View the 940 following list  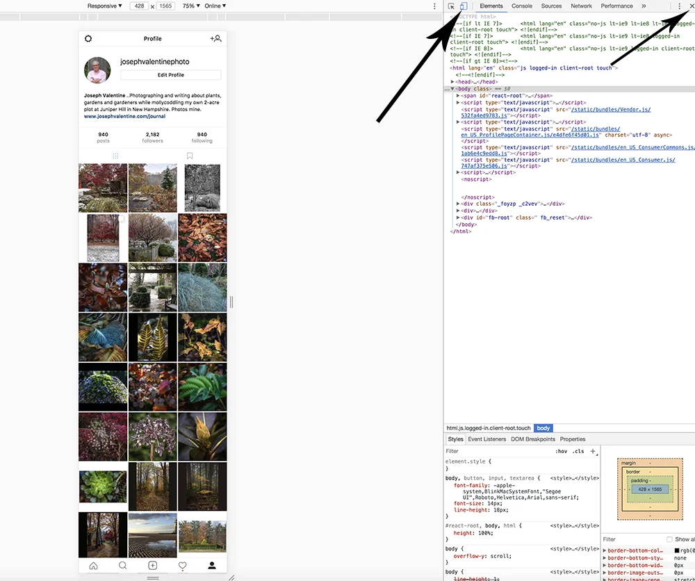click(202, 138)
